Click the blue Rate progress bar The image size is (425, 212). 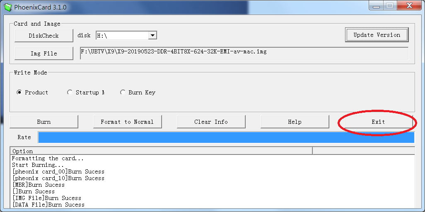[226, 137]
